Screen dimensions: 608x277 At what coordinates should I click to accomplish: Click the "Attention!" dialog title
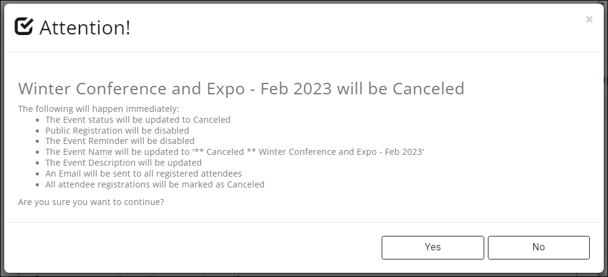click(84, 27)
